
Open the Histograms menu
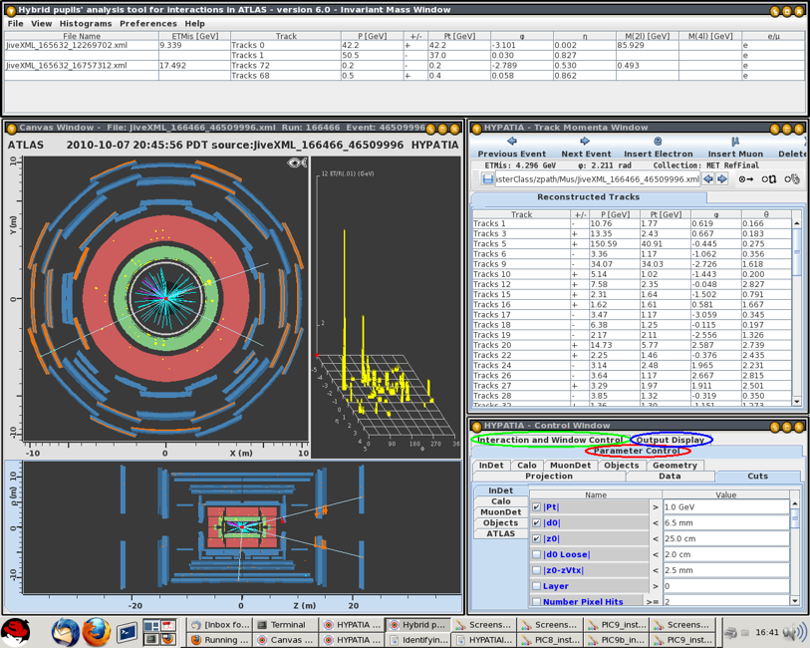(85, 23)
